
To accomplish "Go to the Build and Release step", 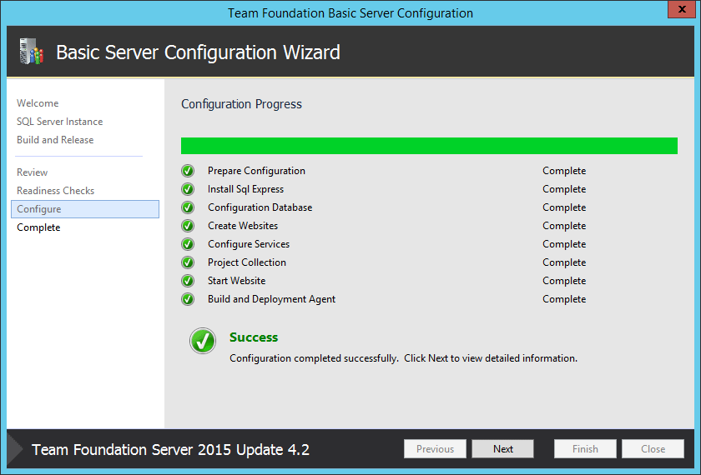I will tap(55, 140).
